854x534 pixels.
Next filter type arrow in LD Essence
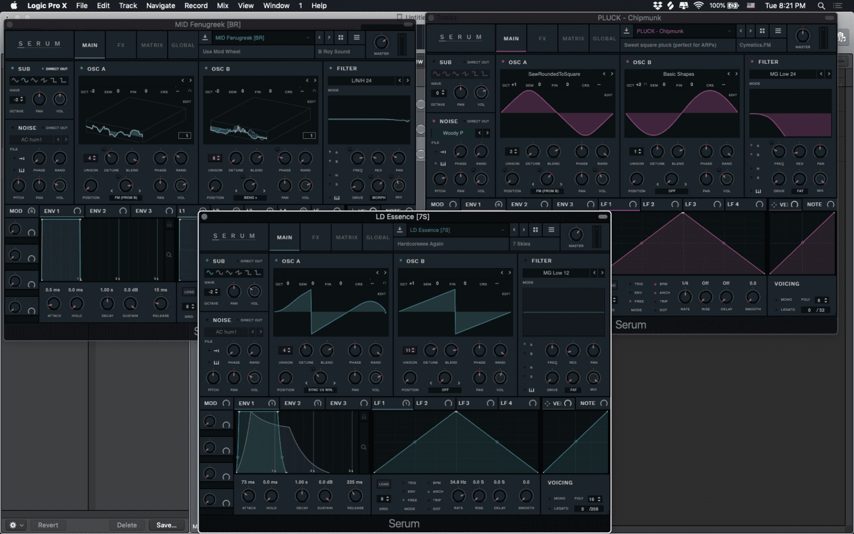click(602, 273)
